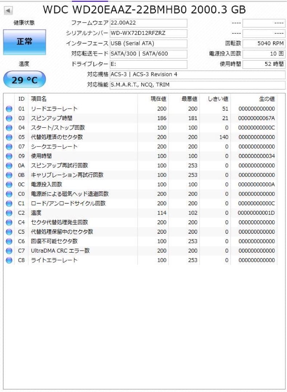Click status orb for ライトエラーレート row
Viewport: 287px width, 392px height.
pos(9,260)
